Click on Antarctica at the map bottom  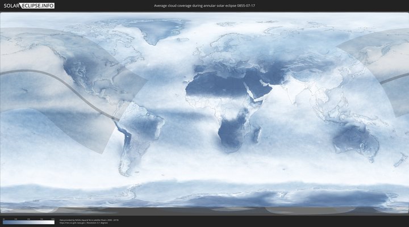204,196
